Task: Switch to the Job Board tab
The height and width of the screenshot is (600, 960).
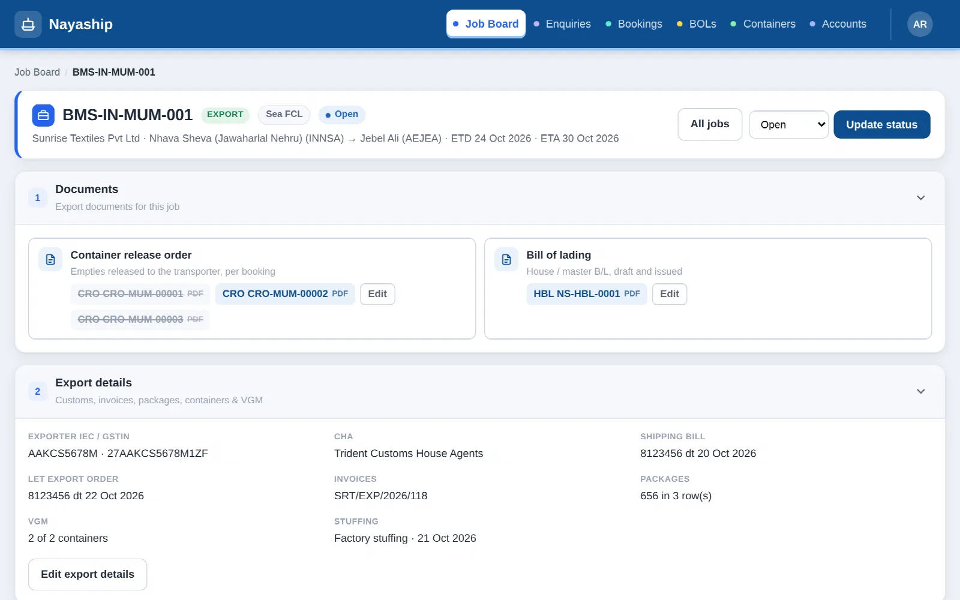Action: 486,24
